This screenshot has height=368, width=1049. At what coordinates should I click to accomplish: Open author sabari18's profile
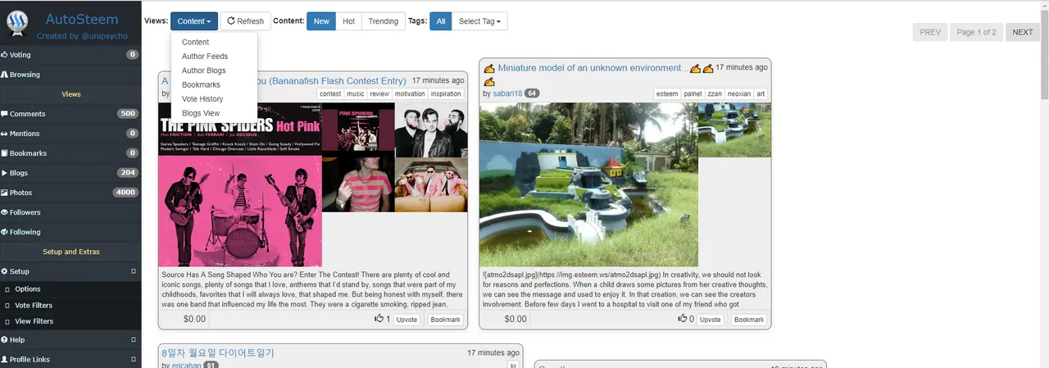(x=507, y=93)
